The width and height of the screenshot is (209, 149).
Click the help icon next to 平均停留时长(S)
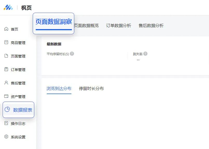pos(72,54)
